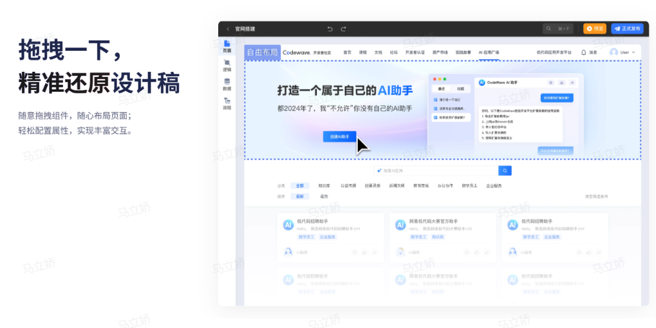656x328 pixels.
Task: Click 清空筛选条件 link
Action: (x=596, y=196)
